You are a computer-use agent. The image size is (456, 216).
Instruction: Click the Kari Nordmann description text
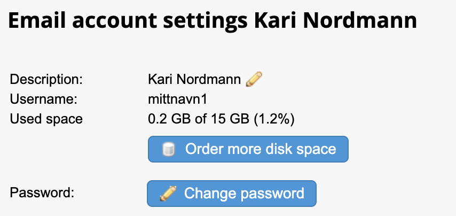(x=194, y=80)
